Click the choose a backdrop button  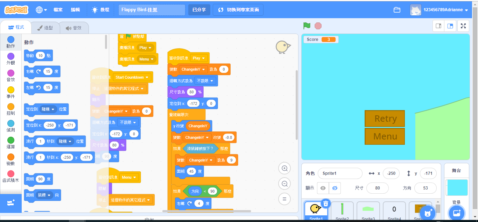[456, 213]
